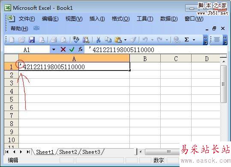Screen dimensions: 231x167
Task: Click the Undo arrow icon
Action: (145, 40)
